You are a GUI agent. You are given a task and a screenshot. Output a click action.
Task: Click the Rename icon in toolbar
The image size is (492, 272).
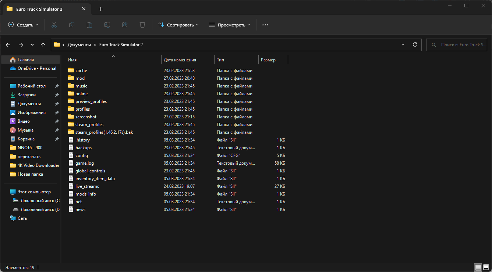click(107, 25)
